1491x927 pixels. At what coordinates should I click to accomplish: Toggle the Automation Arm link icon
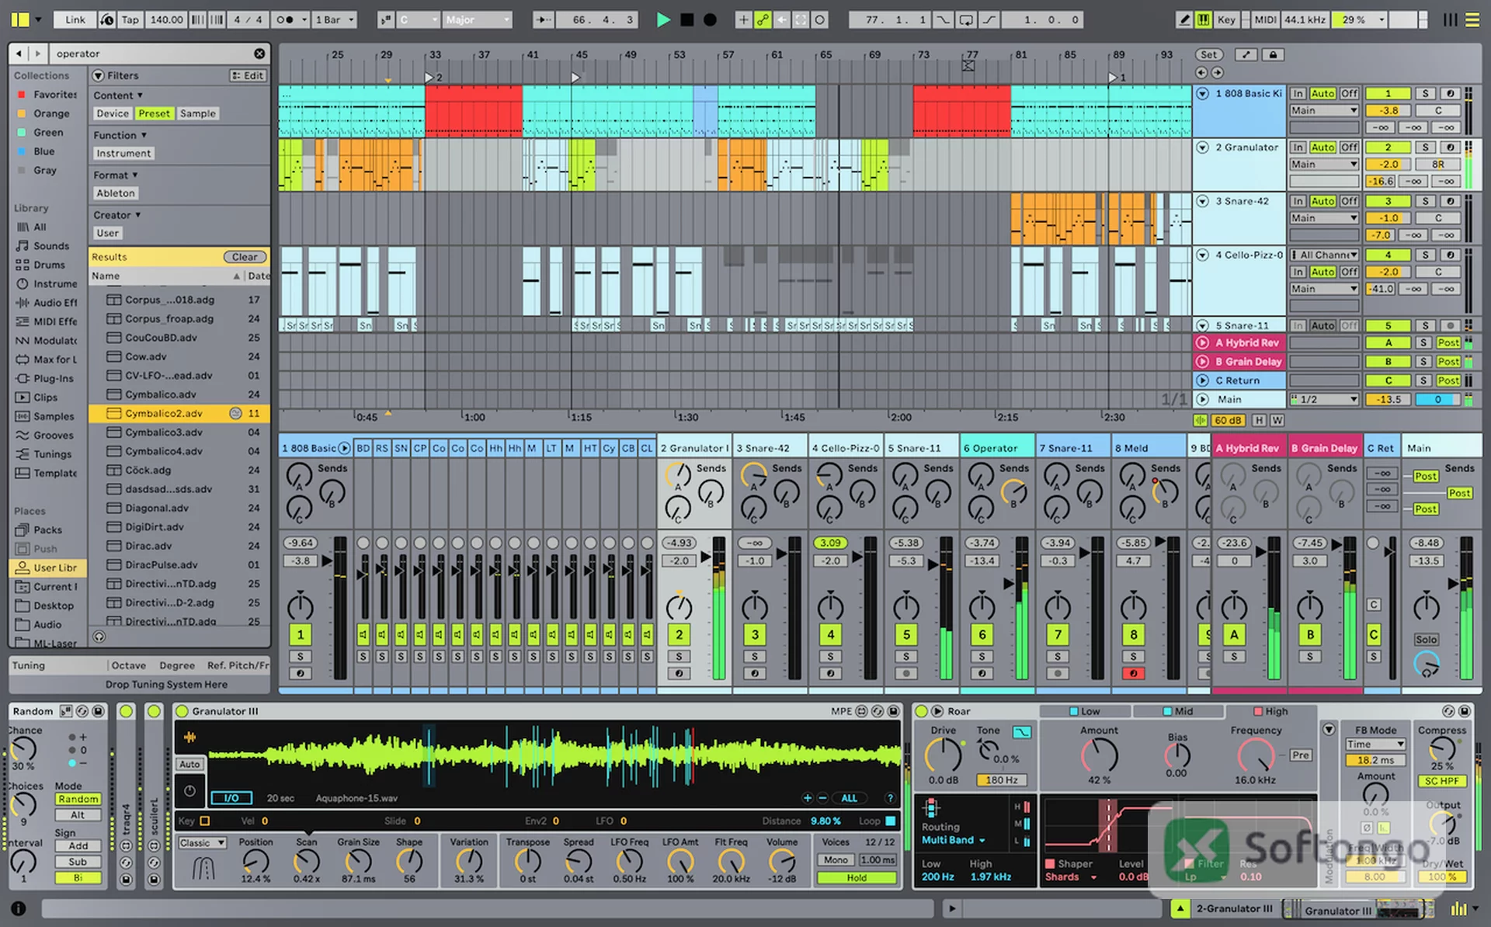[x=763, y=20]
